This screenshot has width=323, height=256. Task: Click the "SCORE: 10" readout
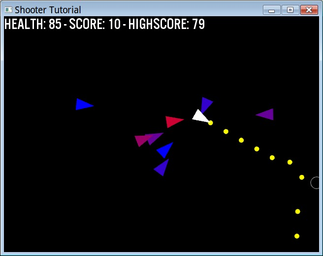click(x=95, y=24)
